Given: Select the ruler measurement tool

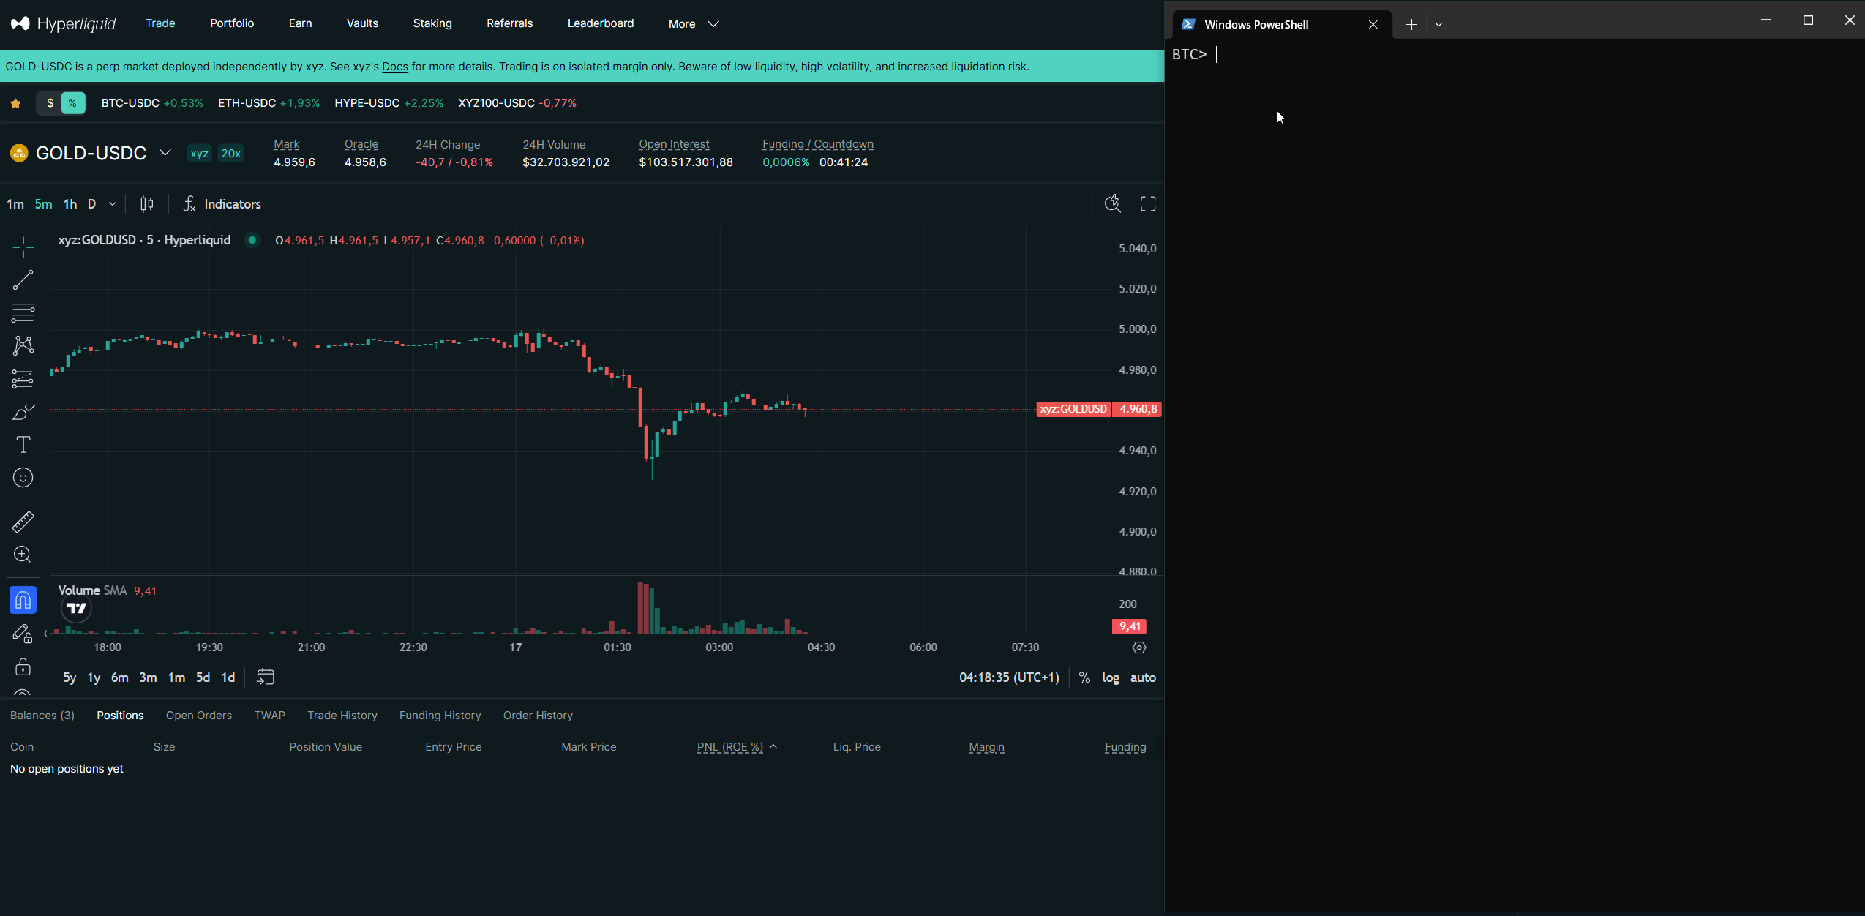Looking at the screenshot, I should [22, 522].
